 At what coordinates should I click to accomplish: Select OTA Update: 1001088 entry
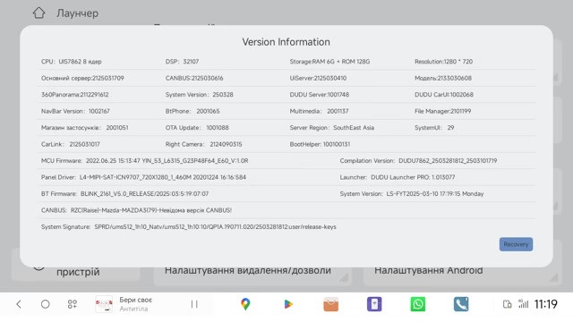pyautogui.click(x=197, y=128)
